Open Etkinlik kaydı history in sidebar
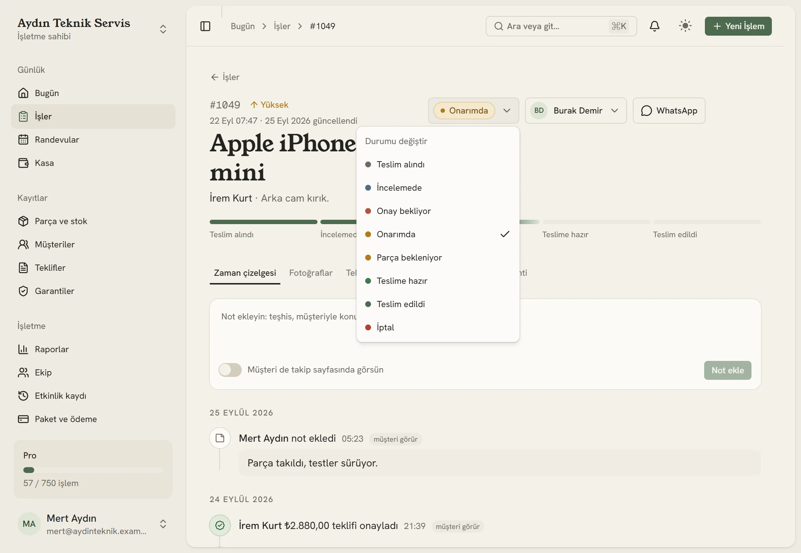Image resolution: width=801 pixels, height=553 pixels. pos(93,396)
